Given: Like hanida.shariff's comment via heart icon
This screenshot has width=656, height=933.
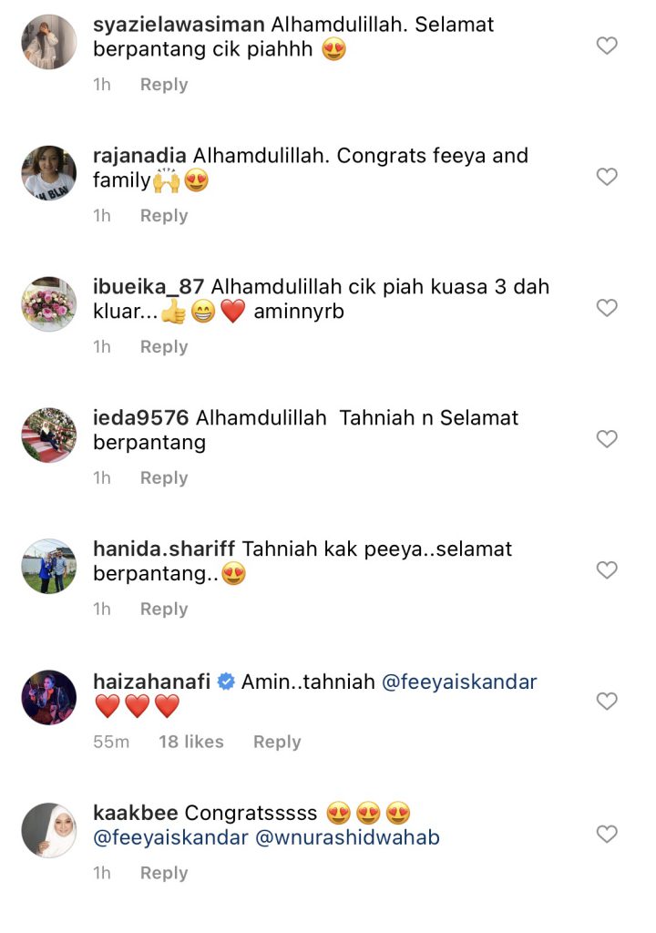Looking at the screenshot, I should 607,570.
